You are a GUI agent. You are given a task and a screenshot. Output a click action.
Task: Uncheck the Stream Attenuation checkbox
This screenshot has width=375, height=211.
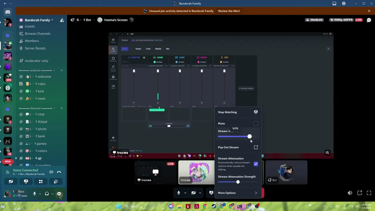(256, 164)
